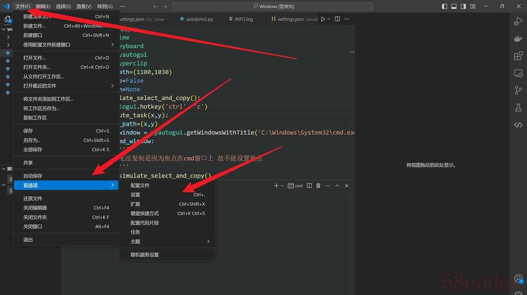Choose 配置代码片段 menu entry

click(x=168, y=223)
